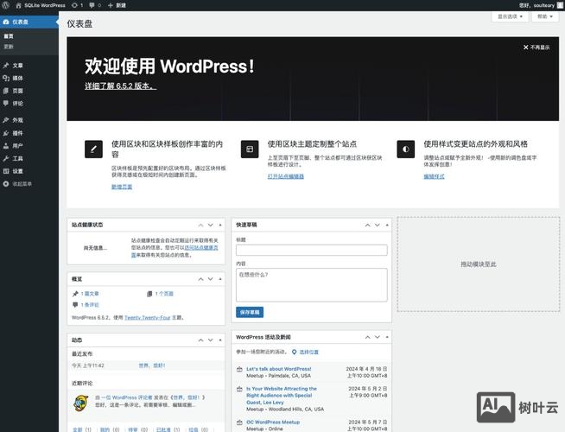This screenshot has height=432, width=565.
Task: Open link 详细了解 6.5.2 版本
Action: (120, 86)
